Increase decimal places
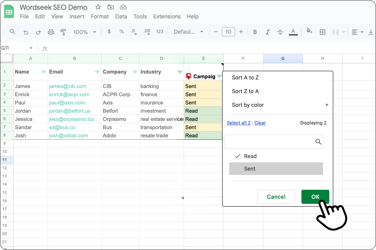376x250 pixels. (x=147, y=32)
